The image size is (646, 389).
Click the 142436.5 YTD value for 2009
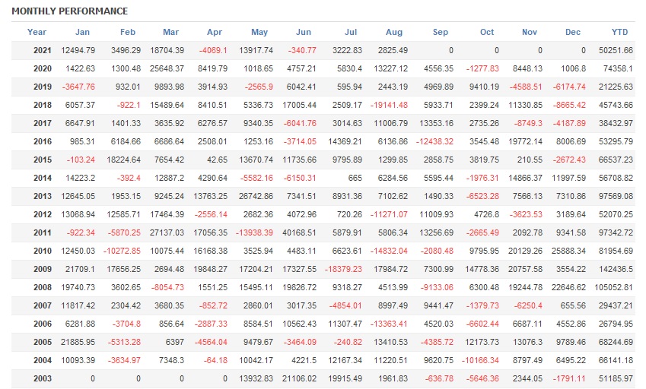point(616,269)
